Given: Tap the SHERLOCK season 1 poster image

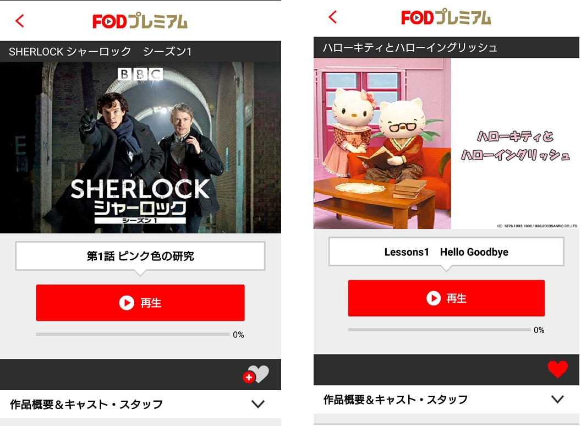Looking at the screenshot, I should click(140, 148).
